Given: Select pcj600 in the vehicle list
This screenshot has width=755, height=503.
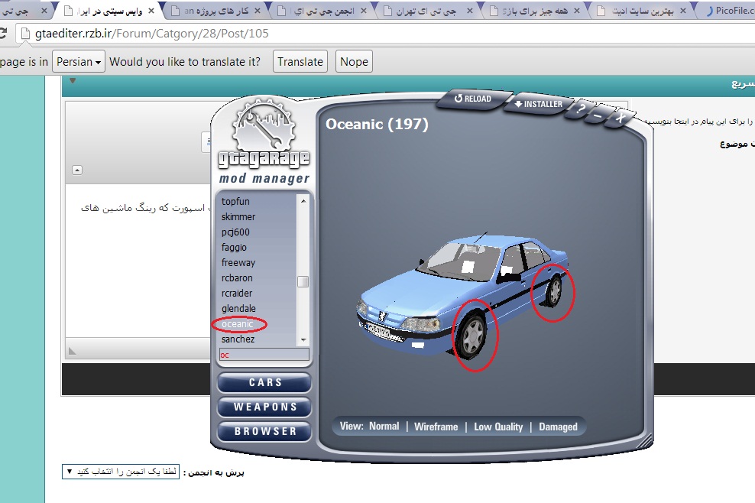Looking at the screenshot, I should point(235,232).
